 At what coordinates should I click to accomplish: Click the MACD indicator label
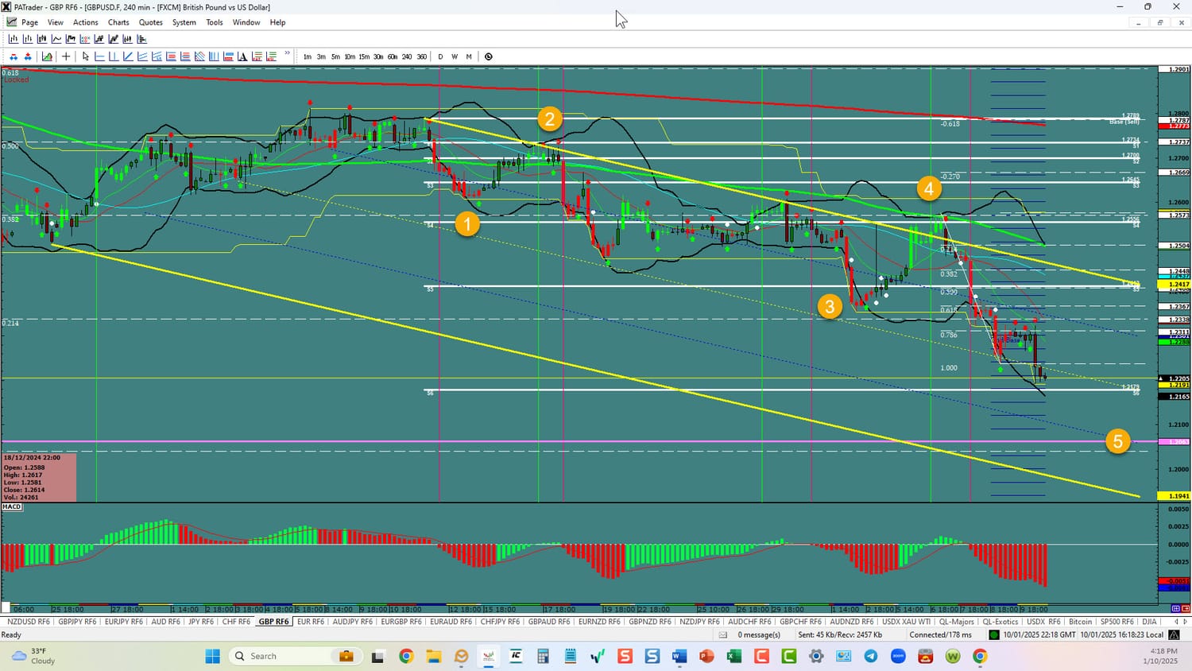pos(12,506)
